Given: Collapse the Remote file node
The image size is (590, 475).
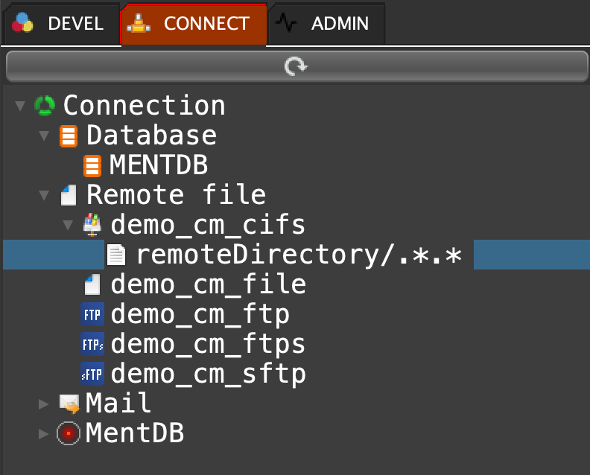Looking at the screenshot, I should [44, 195].
